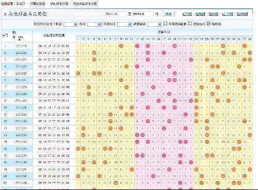Click column header number 33
258x190 pixels.
[250, 39]
